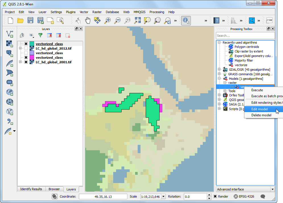
Task: Click the toolbox Search field
Action: pyautogui.click(x=245, y=36)
